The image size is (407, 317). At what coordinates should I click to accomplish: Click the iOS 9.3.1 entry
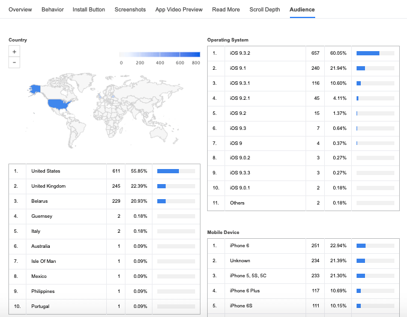(240, 83)
